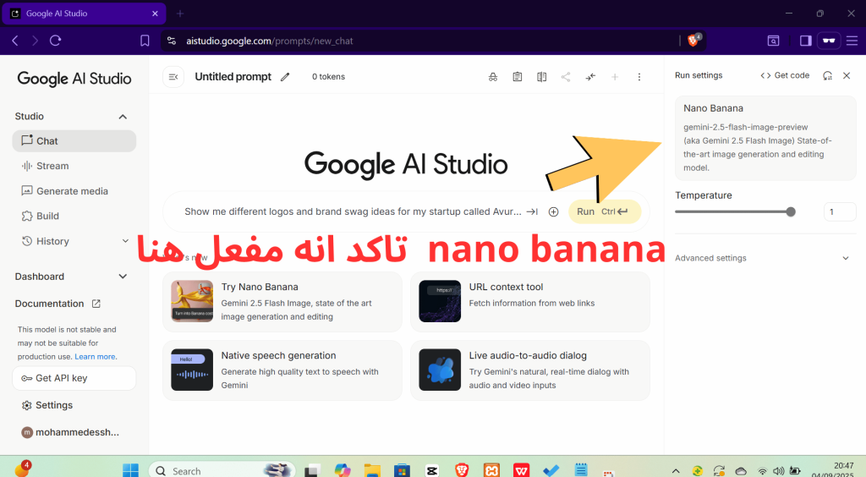Click the taskbar Search box
This screenshot has height=477, width=866.
point(222,470)
